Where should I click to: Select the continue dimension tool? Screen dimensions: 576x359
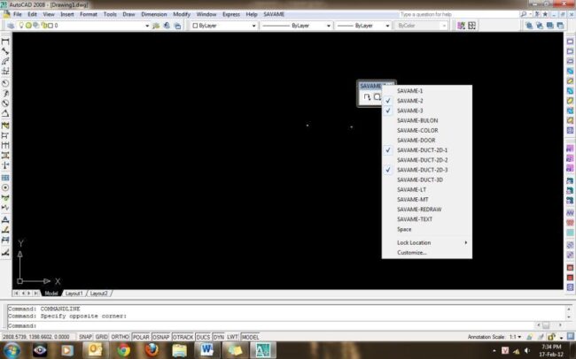(x=5, y=146)
